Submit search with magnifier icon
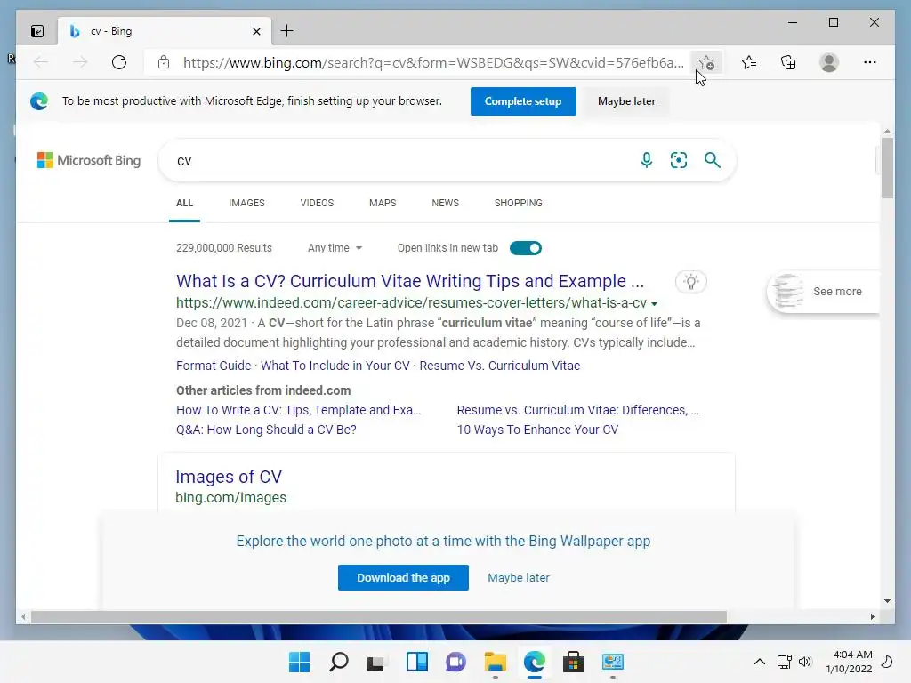This screenshot has height=683, width=911. [713, 160]
